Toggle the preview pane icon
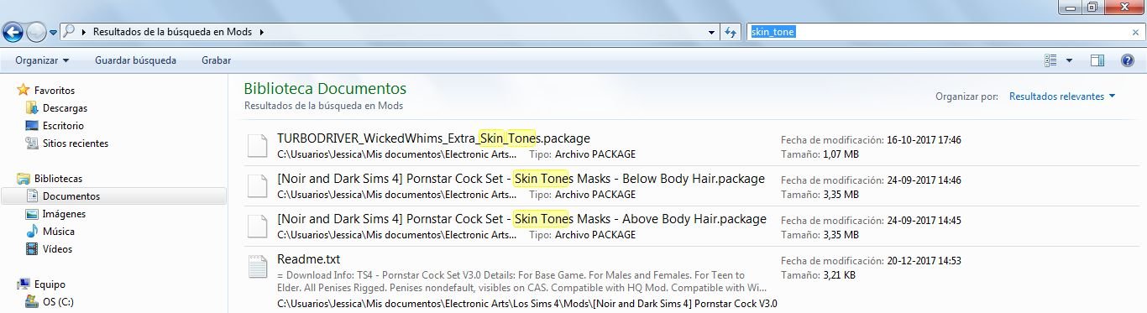The height and width of the screenshot is (313, 1147). tap(1097, 60)
